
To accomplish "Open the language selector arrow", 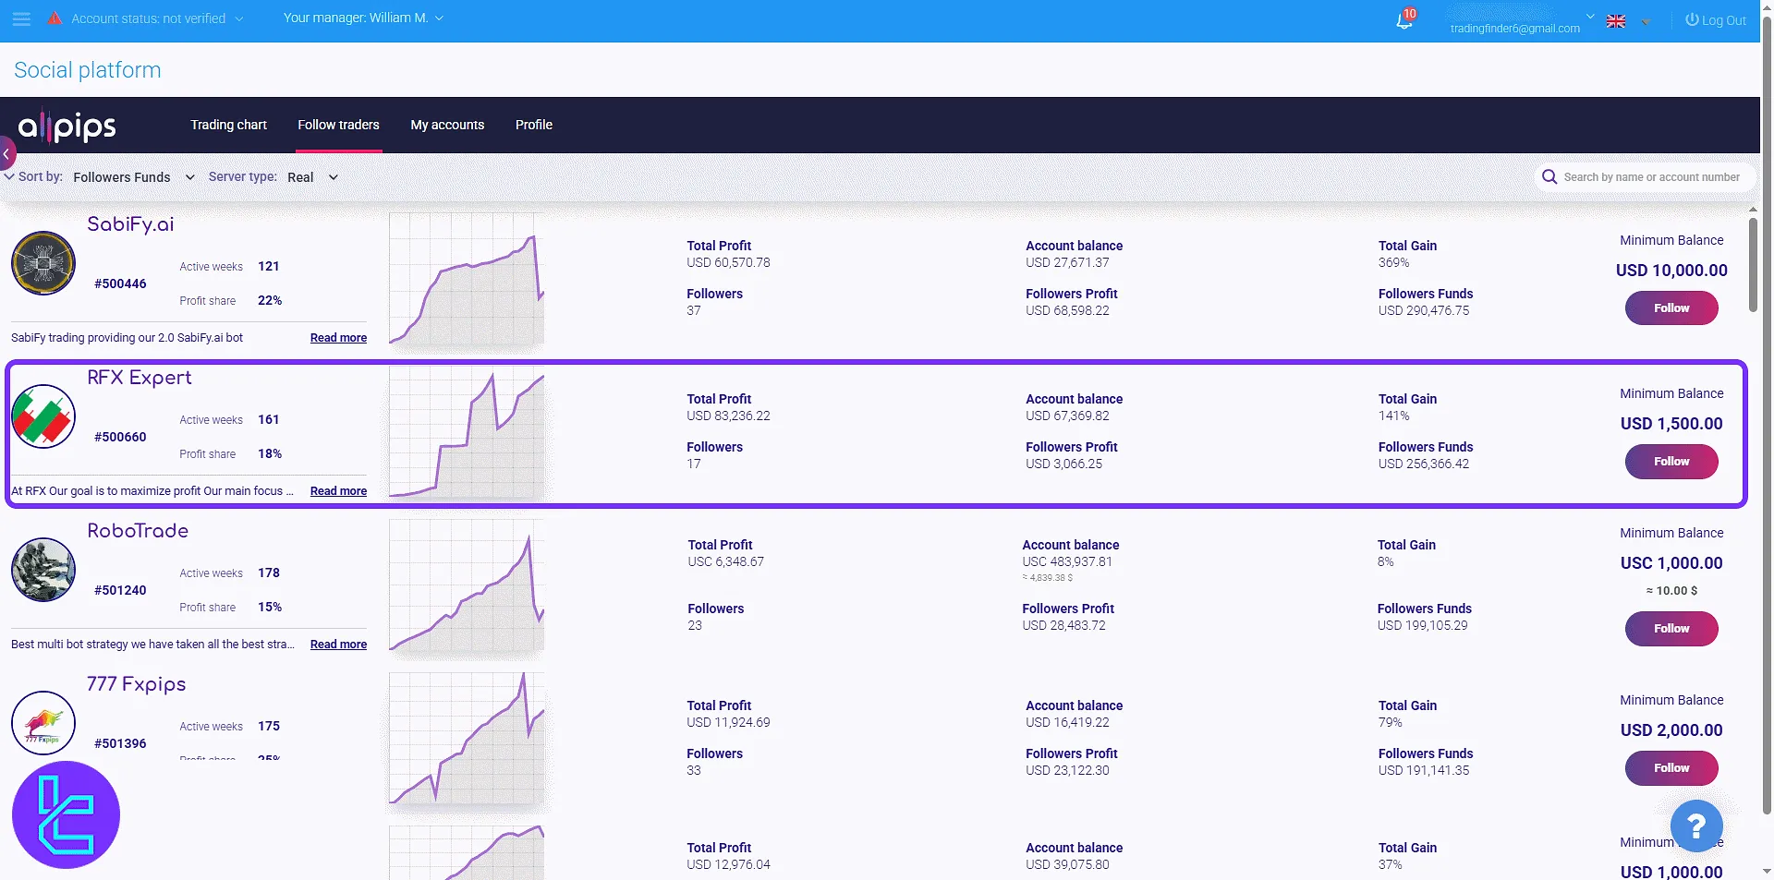I will point(1646,21).
